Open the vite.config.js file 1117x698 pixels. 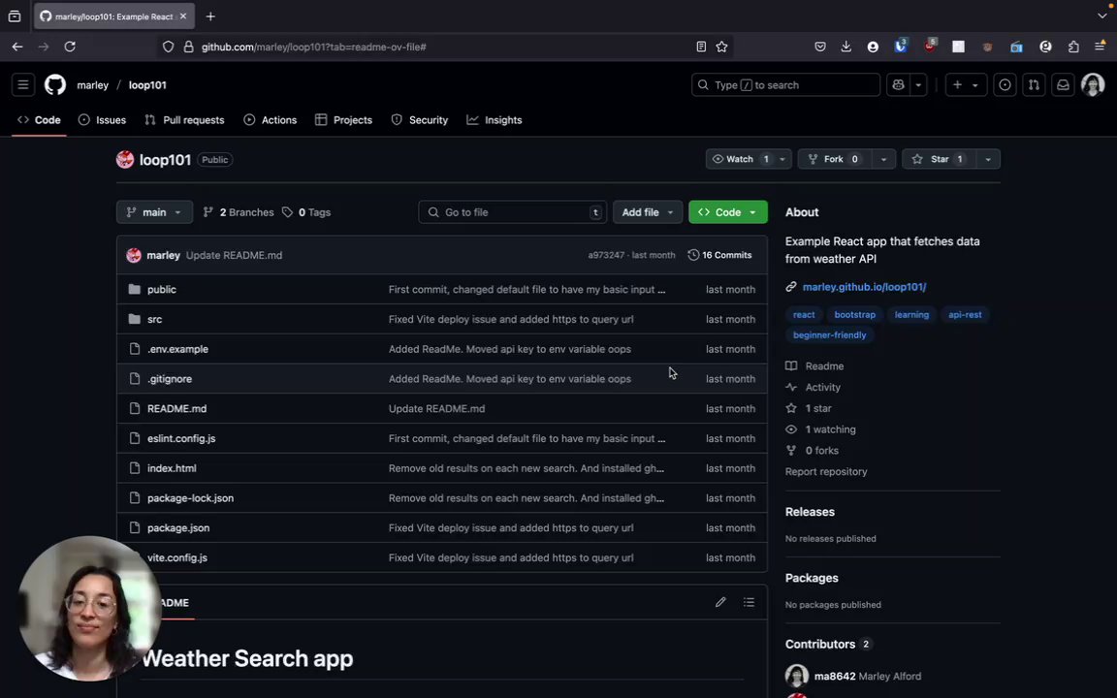177,557
